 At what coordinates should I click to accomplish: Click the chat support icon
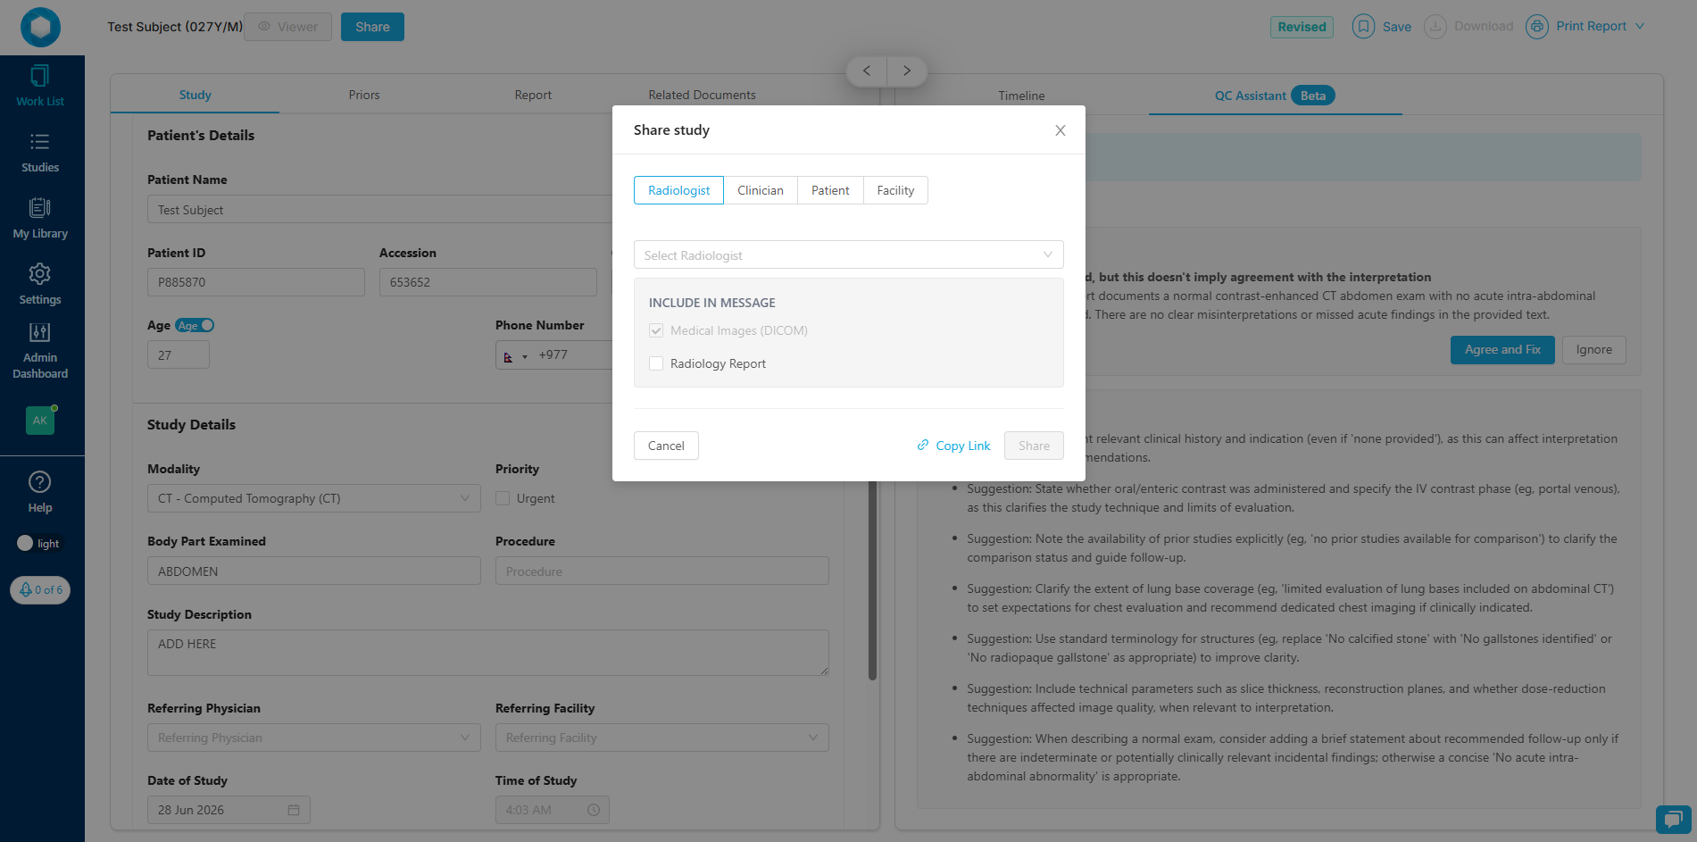pos(1673,819)
